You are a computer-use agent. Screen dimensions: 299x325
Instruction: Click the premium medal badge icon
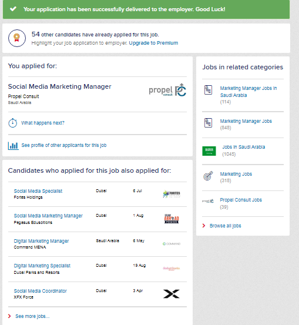[x=17, y=38]
